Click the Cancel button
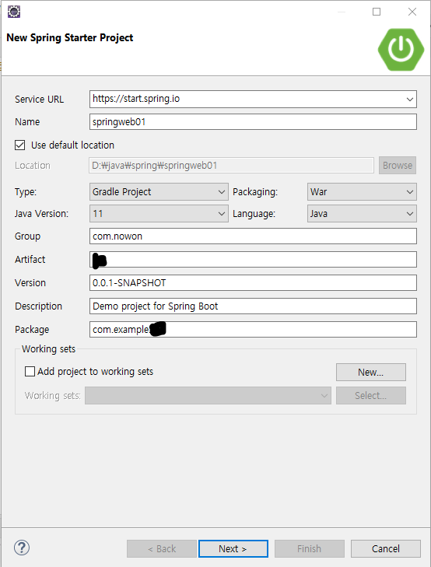Viewport: 431px width, 567px height. pyautogui.click(x=385, y=548)
